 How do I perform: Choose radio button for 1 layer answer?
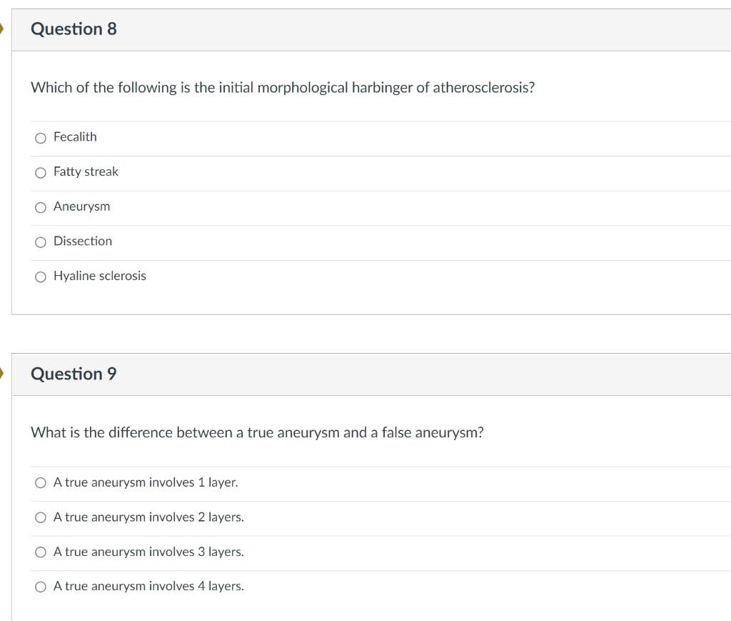(40, 483)
